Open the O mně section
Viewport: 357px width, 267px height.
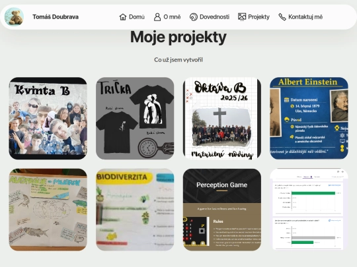pos(167,16)
